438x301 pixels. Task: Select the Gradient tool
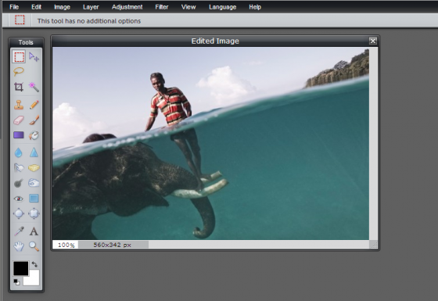(x=19, y=135)
